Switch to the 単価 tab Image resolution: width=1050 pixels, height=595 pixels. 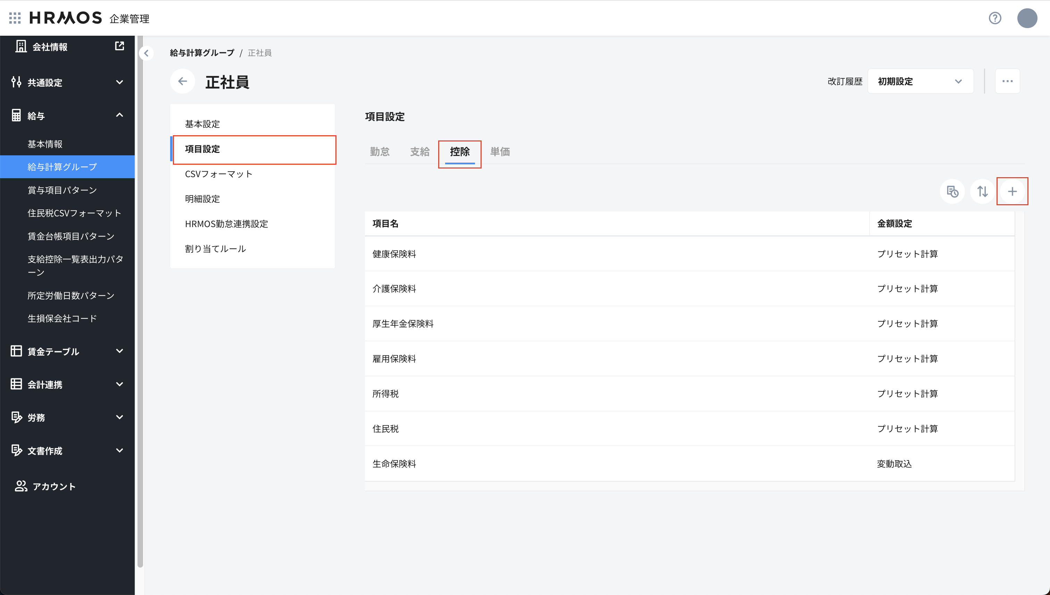pyautogui.click(x=500, y=152)
